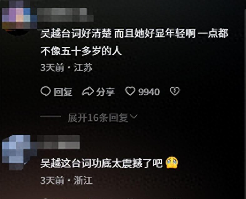Click the line 不像五十多岁的人
The image size is (246, 199).
pos(81,51)
